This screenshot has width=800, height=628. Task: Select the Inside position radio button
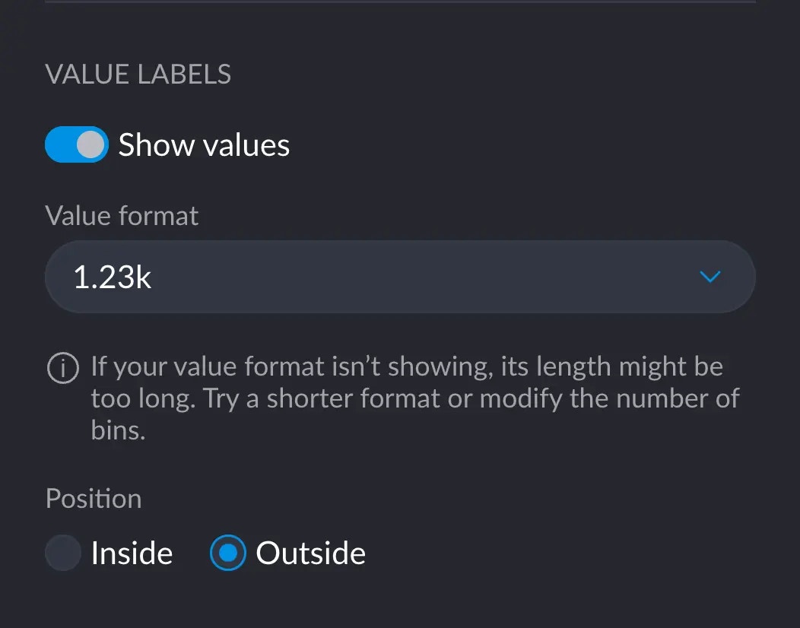click(x=62, y=553)
